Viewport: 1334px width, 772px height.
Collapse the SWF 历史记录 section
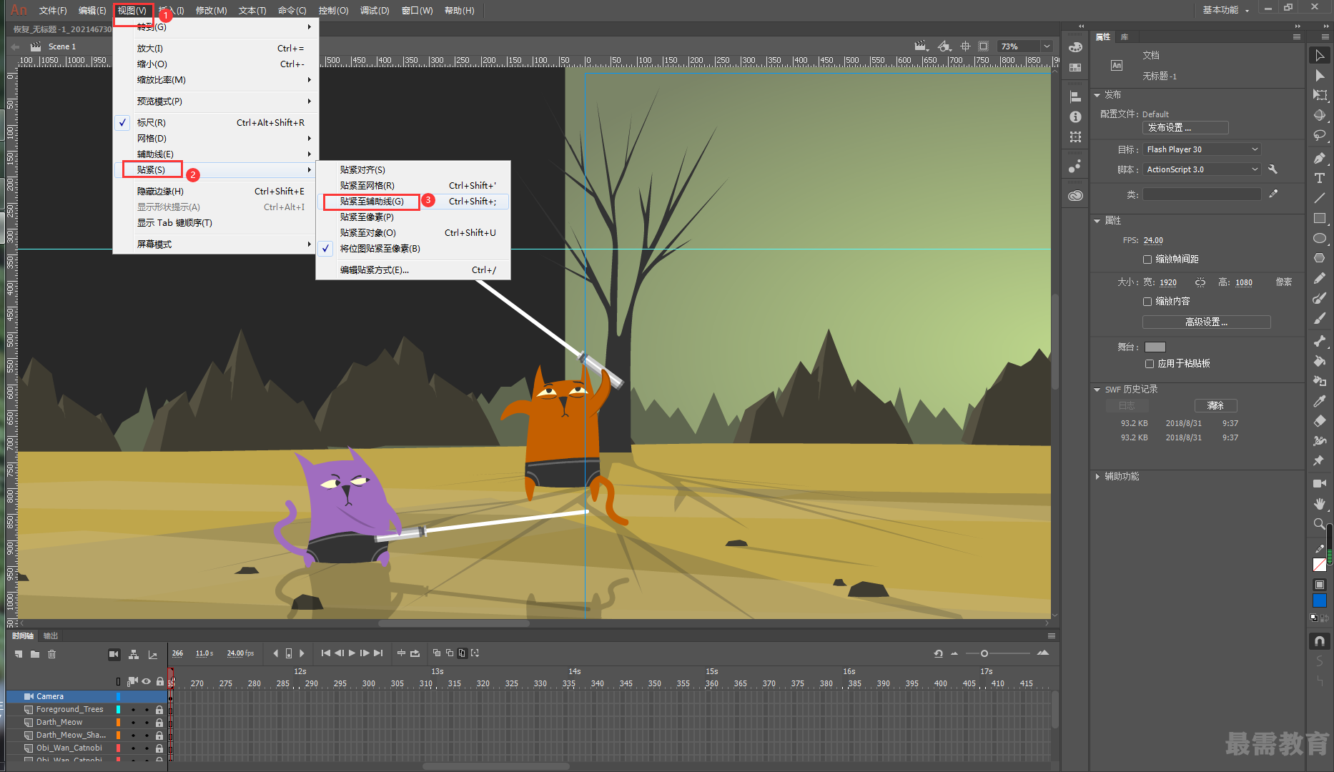pos(1097,390)
